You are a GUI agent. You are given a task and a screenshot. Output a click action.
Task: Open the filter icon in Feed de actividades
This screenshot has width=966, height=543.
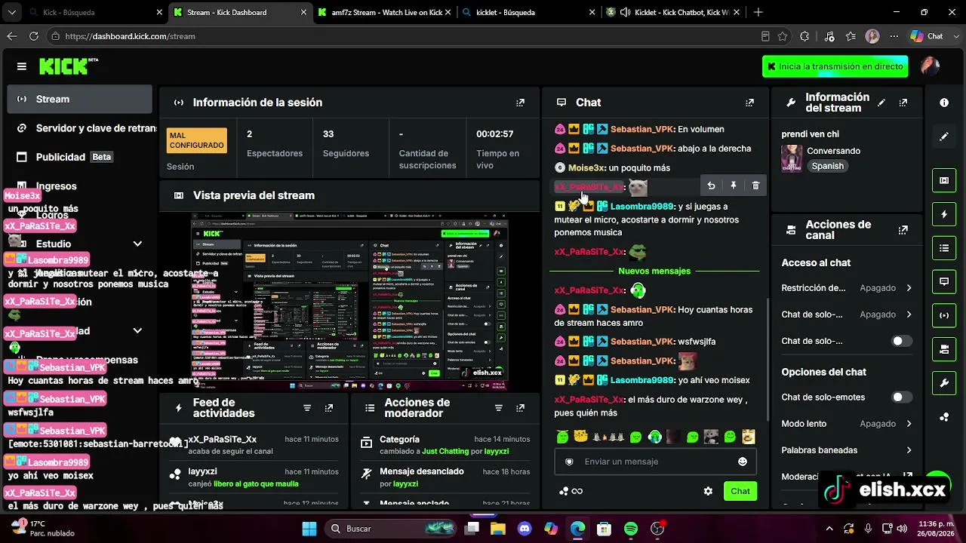[307, 408]
